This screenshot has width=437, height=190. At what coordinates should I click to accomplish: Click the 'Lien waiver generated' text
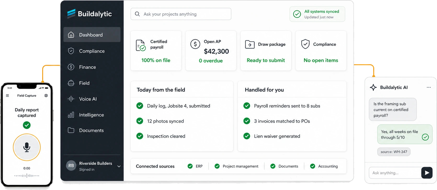click(277, 136)
